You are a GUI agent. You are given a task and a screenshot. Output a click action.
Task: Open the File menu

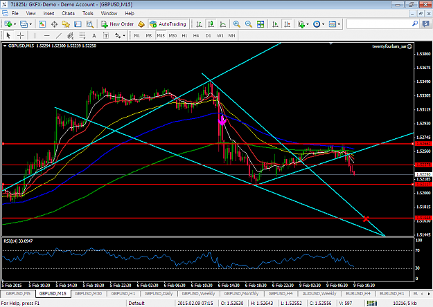[15, 13]
